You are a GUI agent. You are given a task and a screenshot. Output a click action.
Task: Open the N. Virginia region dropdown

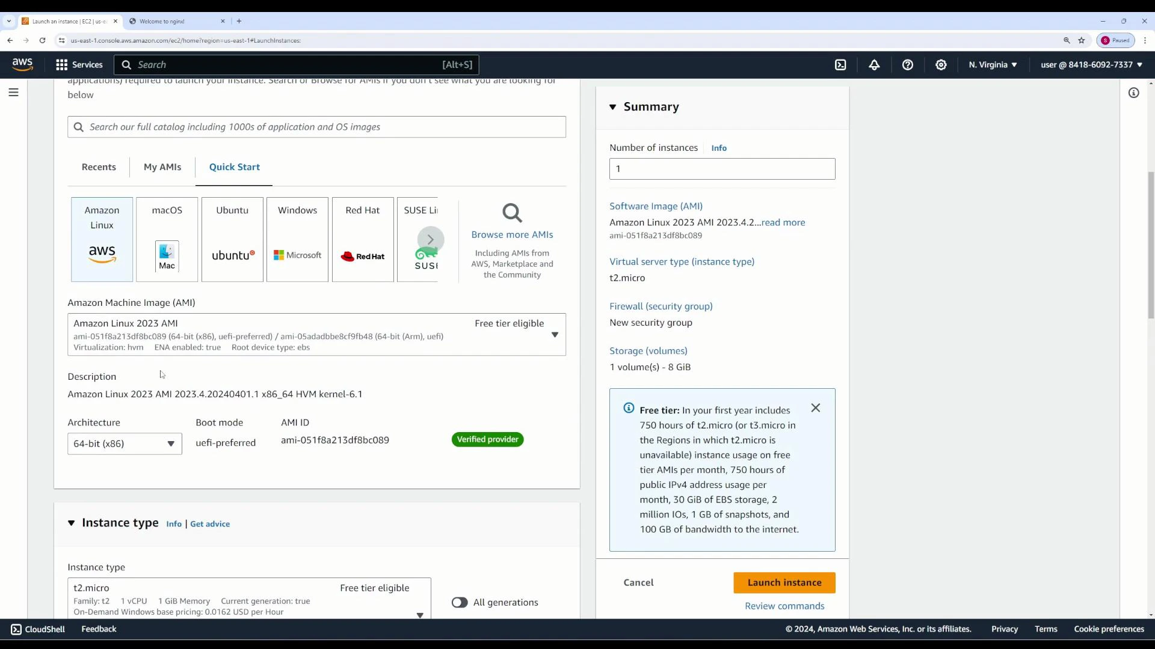(992, 64)
